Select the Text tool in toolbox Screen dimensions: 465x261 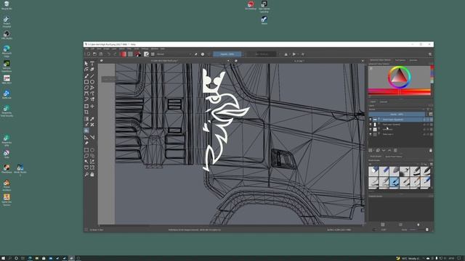[92, 63]
